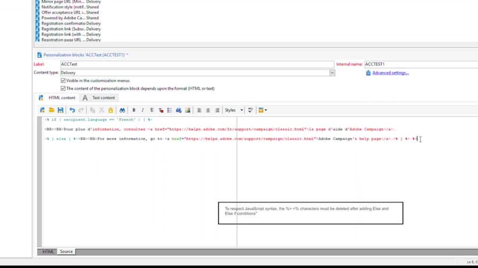
Task: Undo the last edit
Action: 72,110
